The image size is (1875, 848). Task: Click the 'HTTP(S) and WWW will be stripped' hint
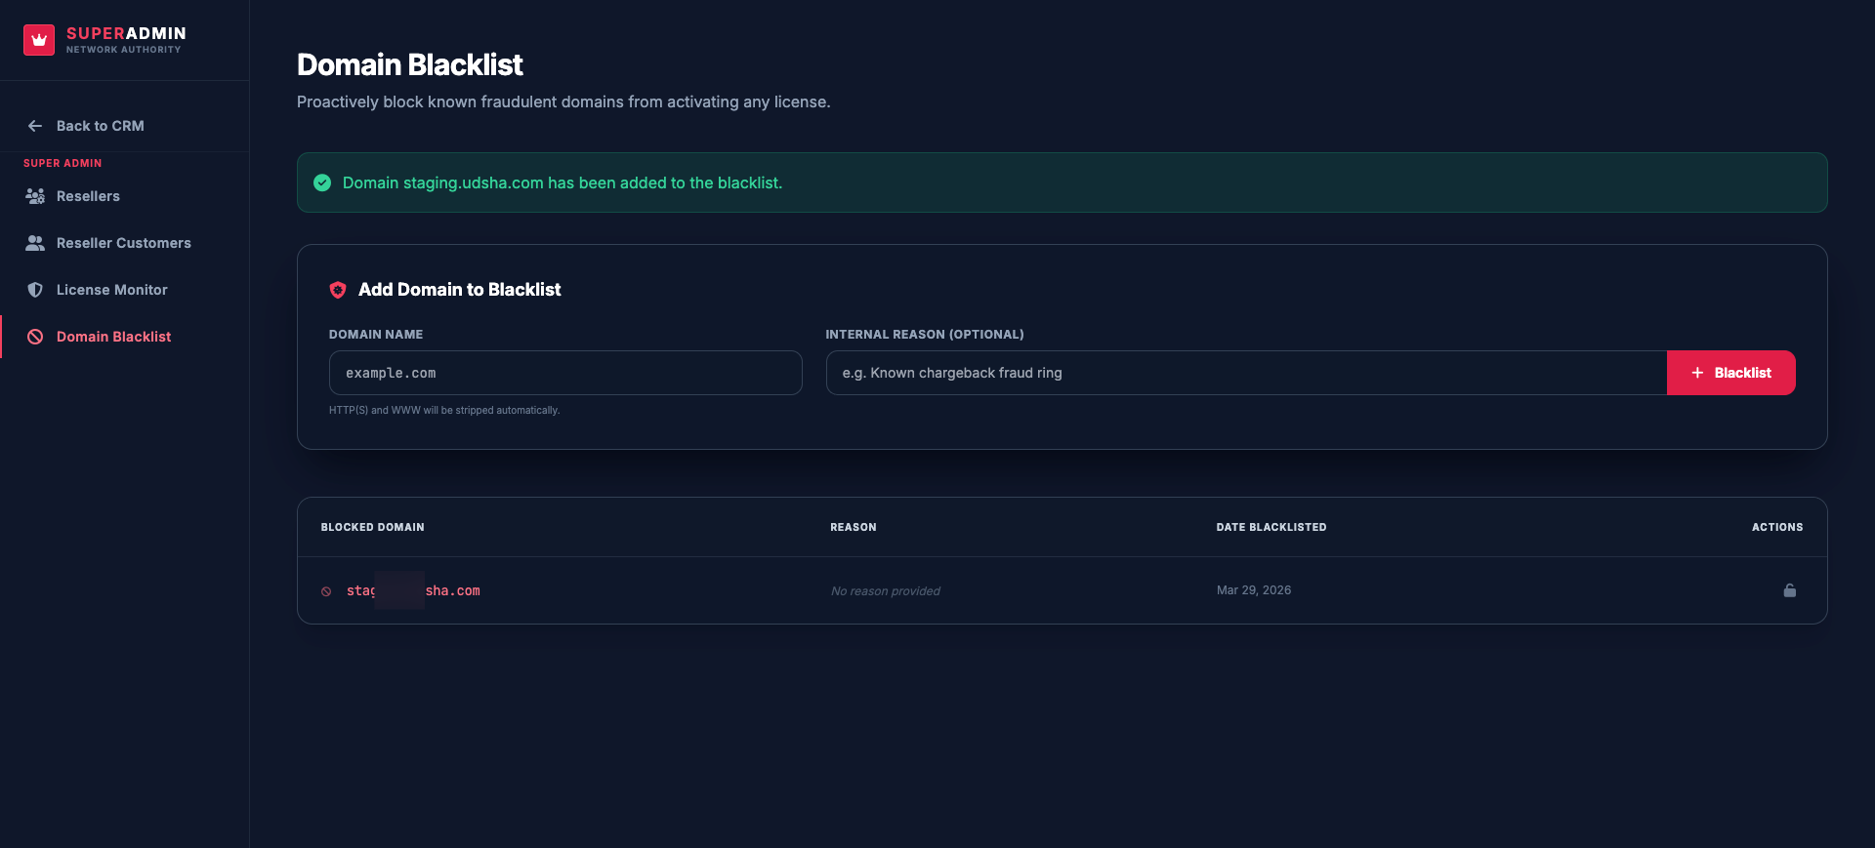444,410
